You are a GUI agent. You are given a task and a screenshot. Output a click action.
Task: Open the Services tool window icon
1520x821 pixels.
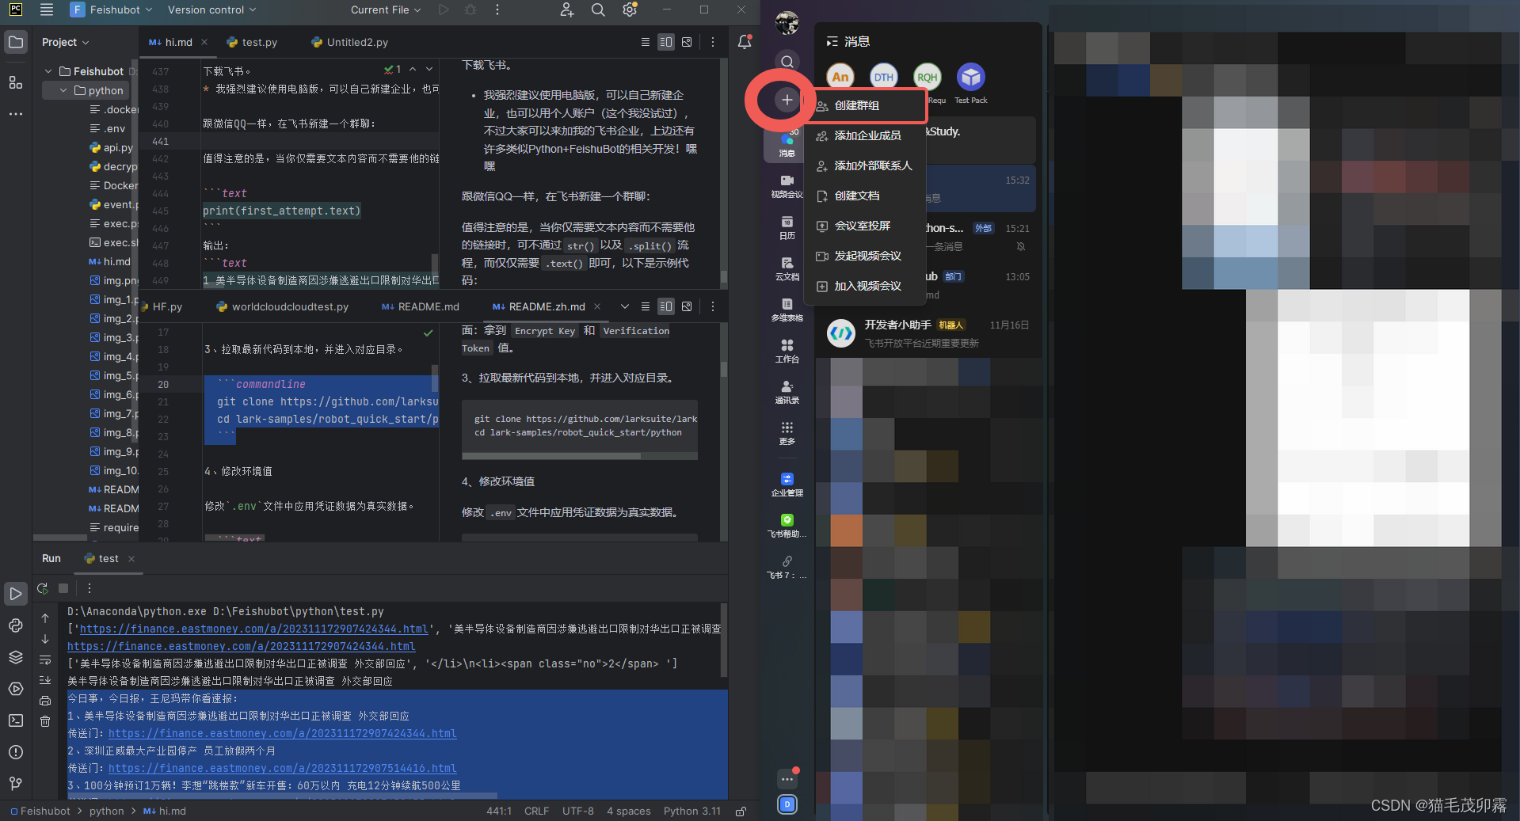[x=16, y=689]
